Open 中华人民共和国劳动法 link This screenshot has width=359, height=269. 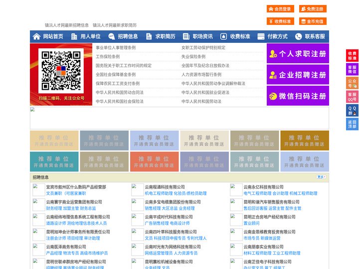[201, 101]
